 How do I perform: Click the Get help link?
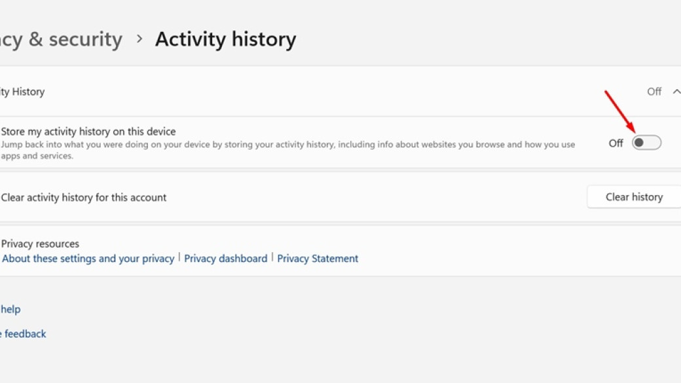10,309
